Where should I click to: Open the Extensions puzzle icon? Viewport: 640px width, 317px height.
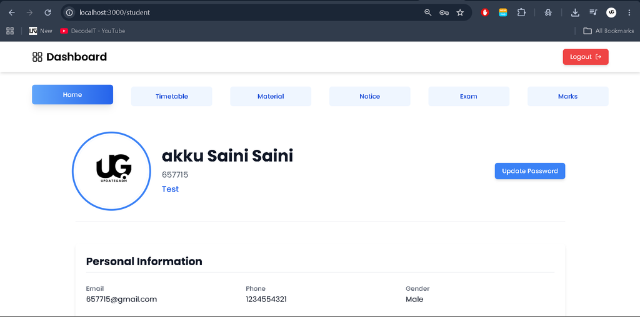pos(521,12)
